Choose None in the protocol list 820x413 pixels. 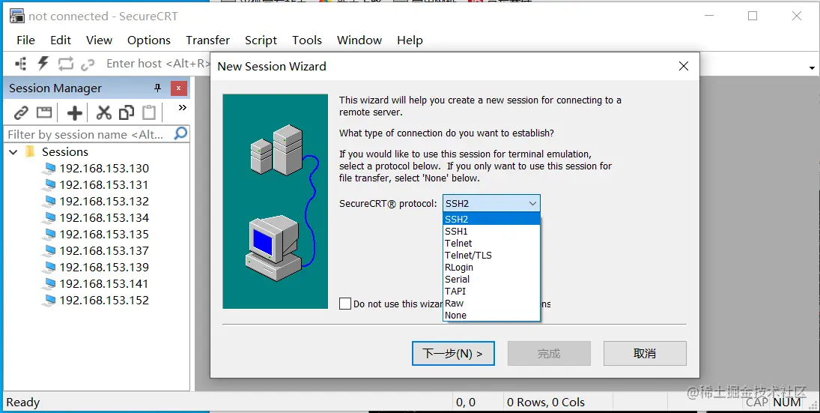[491, 316]
